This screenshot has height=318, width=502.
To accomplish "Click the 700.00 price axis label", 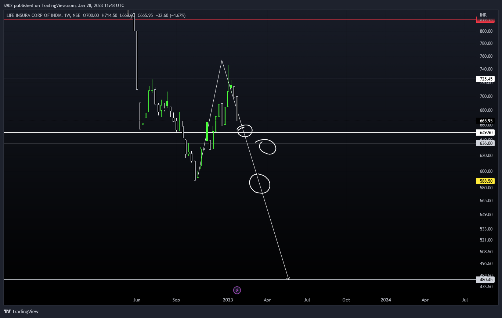I will (486, 96).
